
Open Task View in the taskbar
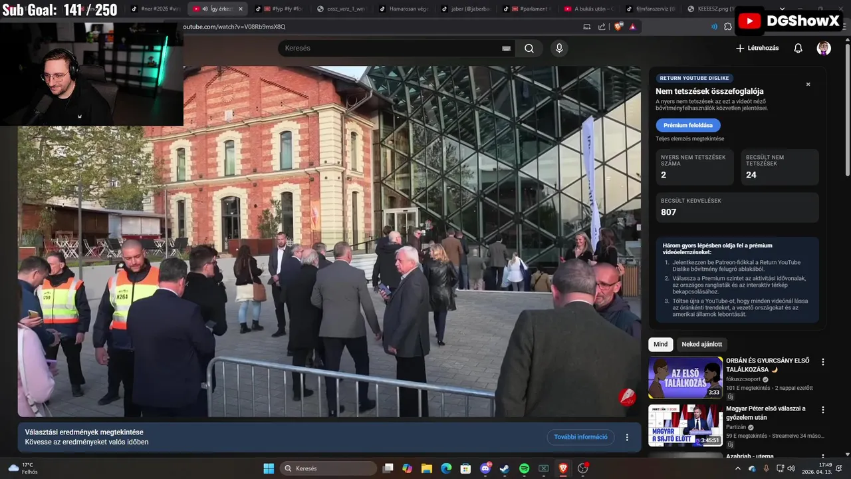pyautogui.click(x=388, y=468)
